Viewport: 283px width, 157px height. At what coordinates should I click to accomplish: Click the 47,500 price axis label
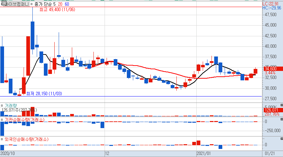271,14
